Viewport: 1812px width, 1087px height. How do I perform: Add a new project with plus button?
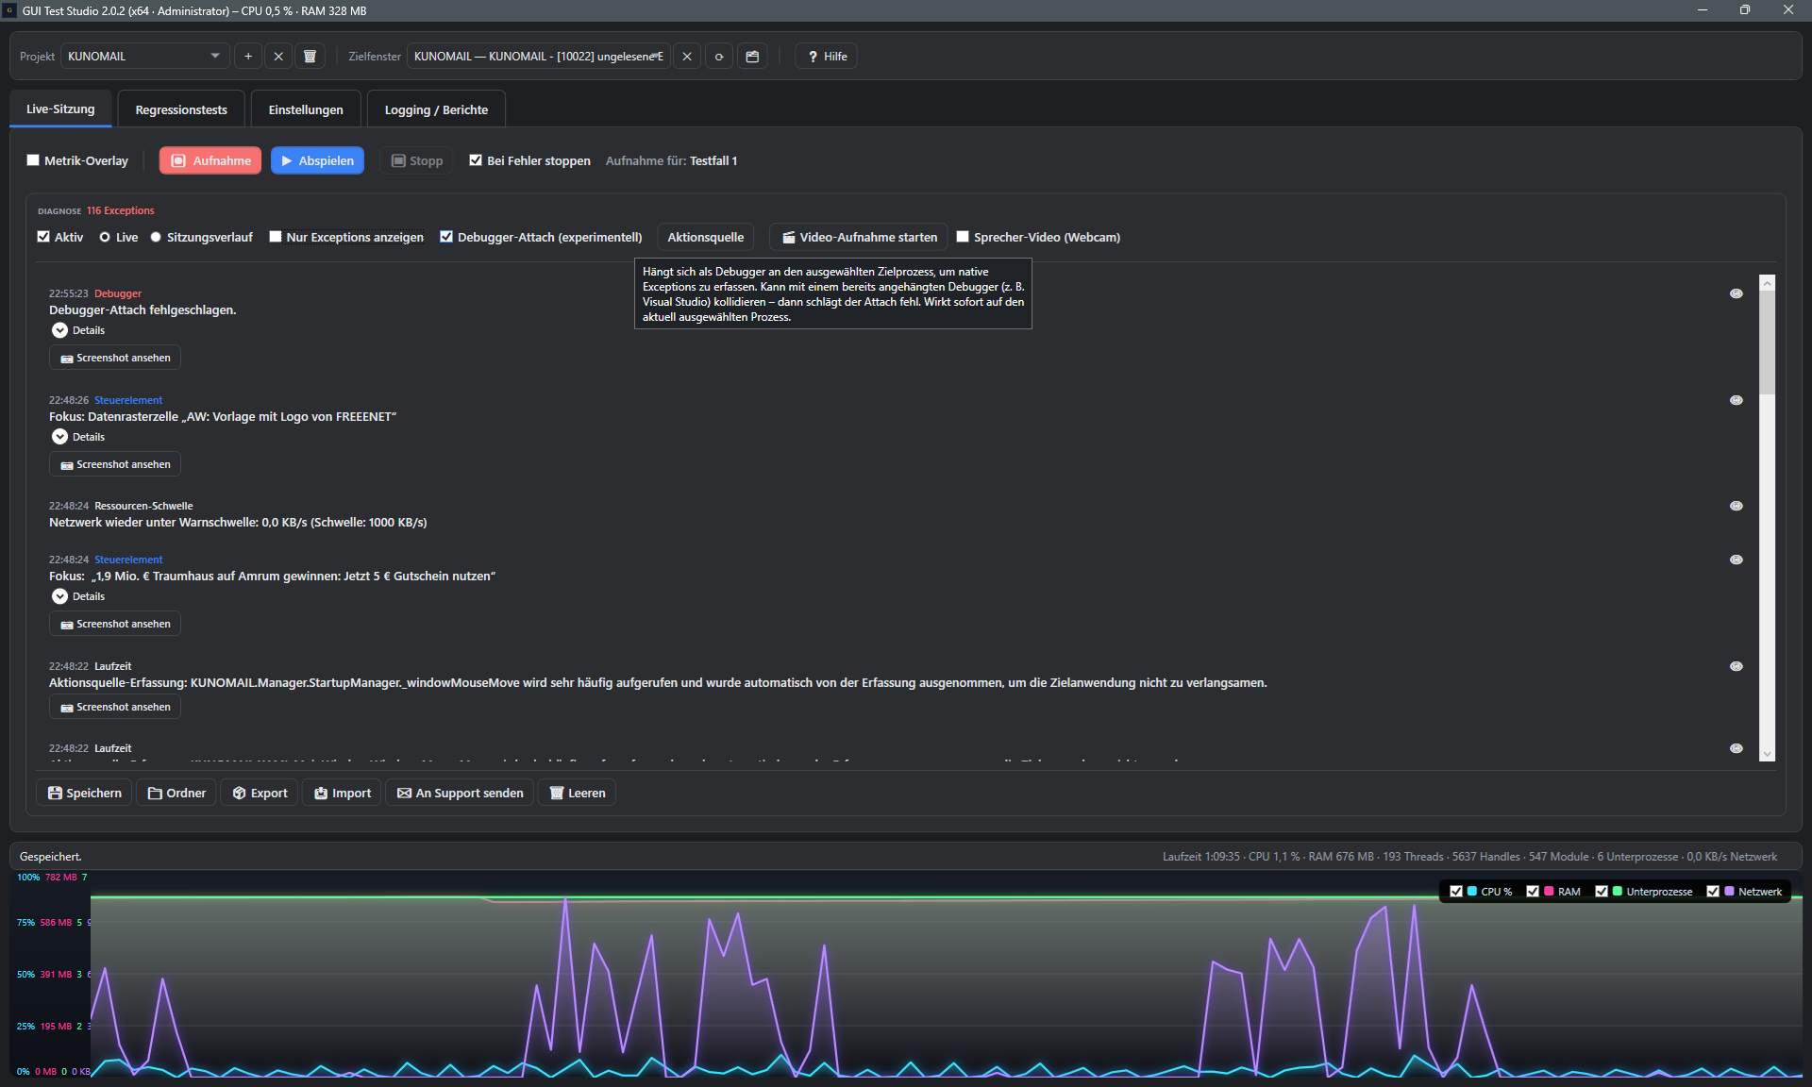(248, 57)
